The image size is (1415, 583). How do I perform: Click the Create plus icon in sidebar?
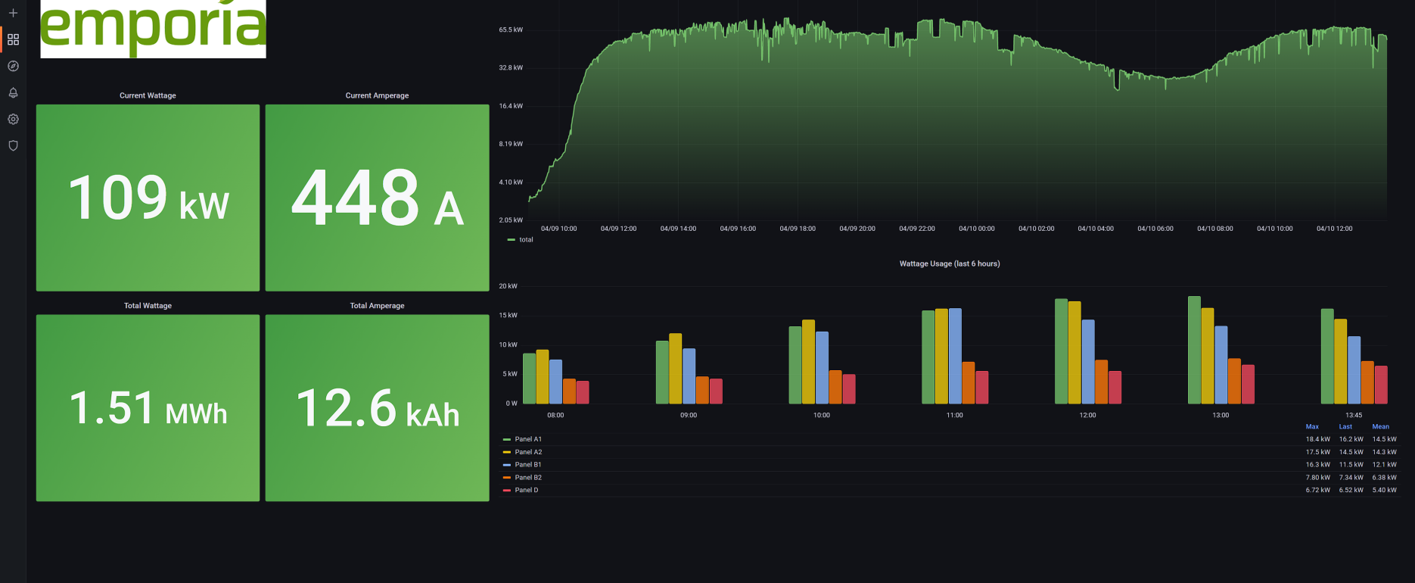13,13
